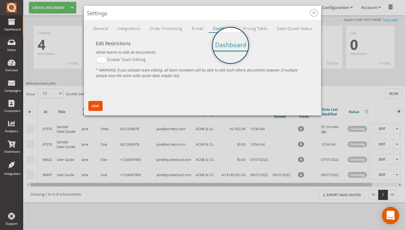
Task: Check the row checkbox for document 97074
Action: pyautogui.click(x=30, y=129)
